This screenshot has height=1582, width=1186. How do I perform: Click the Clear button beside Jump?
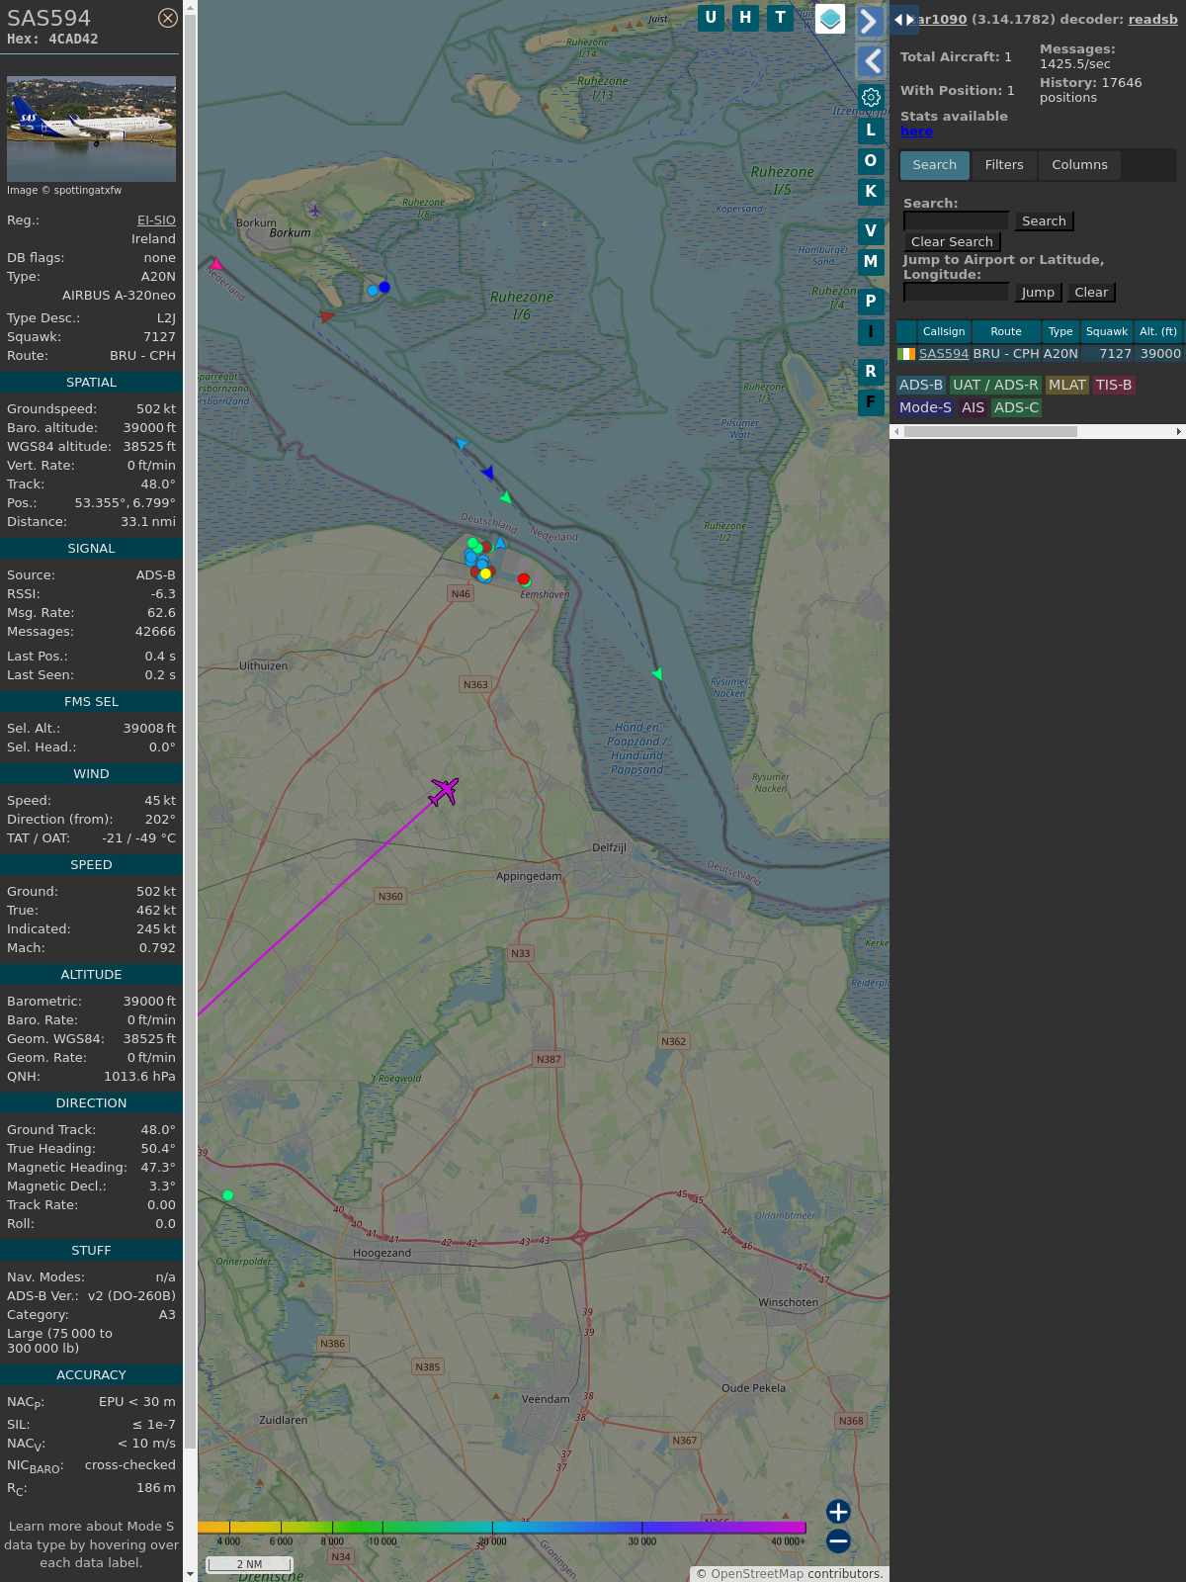tap(1091, 293)
